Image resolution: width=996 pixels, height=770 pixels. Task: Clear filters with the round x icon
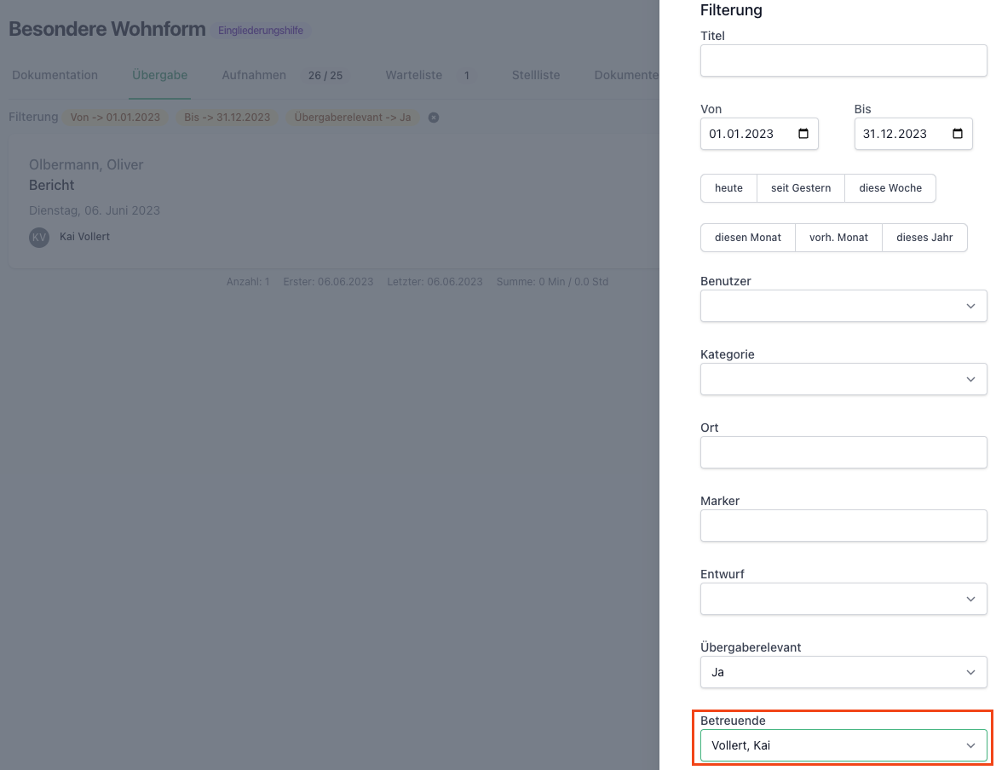pyautogui.click(x=433, y=118)
